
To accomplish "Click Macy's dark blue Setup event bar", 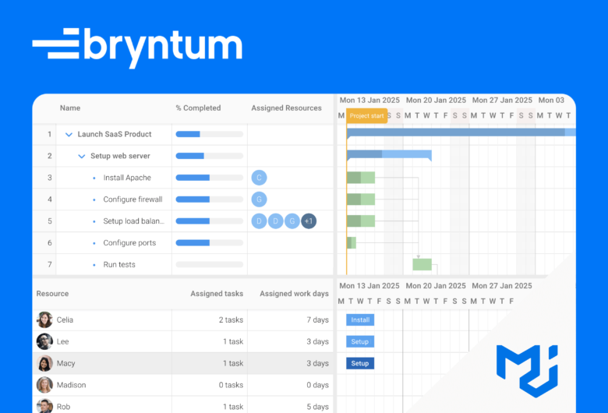I will tap(360, 363).
